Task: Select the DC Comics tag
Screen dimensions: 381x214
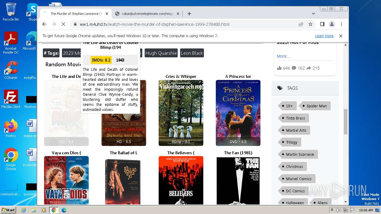Action: pyautogui.click(x=293, y=191)
